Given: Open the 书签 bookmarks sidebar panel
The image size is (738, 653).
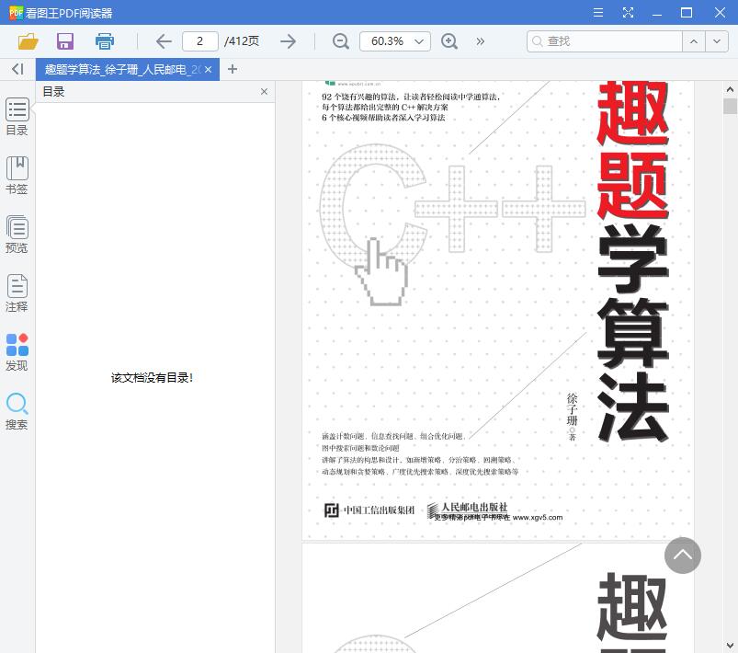Looking at the screenshot, I should pos(17,176).
